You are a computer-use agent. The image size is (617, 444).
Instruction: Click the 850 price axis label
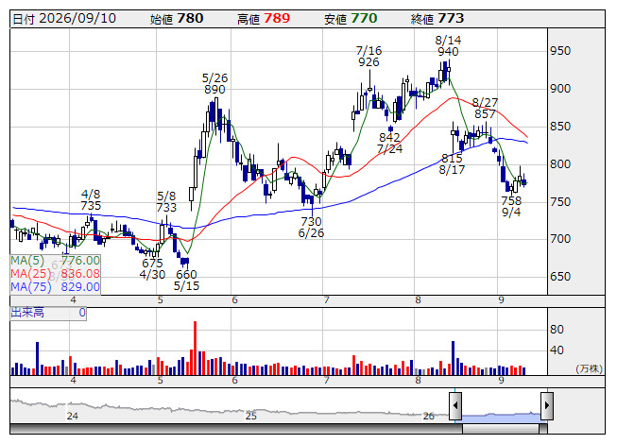click(x=560, y=127)
